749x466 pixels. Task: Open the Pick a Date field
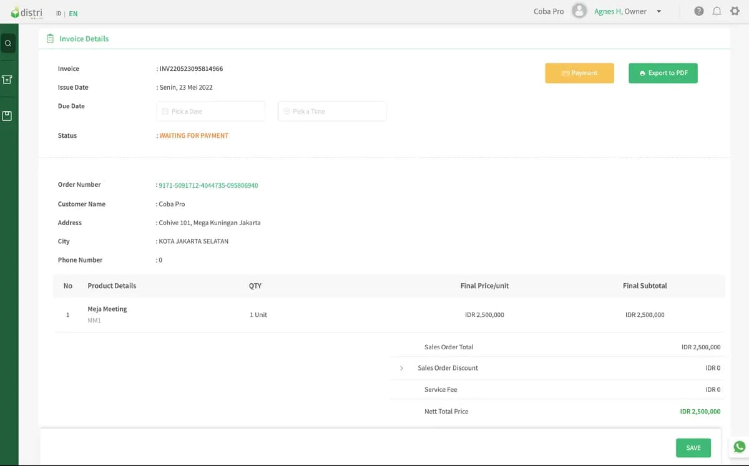[x=211, y=111]
